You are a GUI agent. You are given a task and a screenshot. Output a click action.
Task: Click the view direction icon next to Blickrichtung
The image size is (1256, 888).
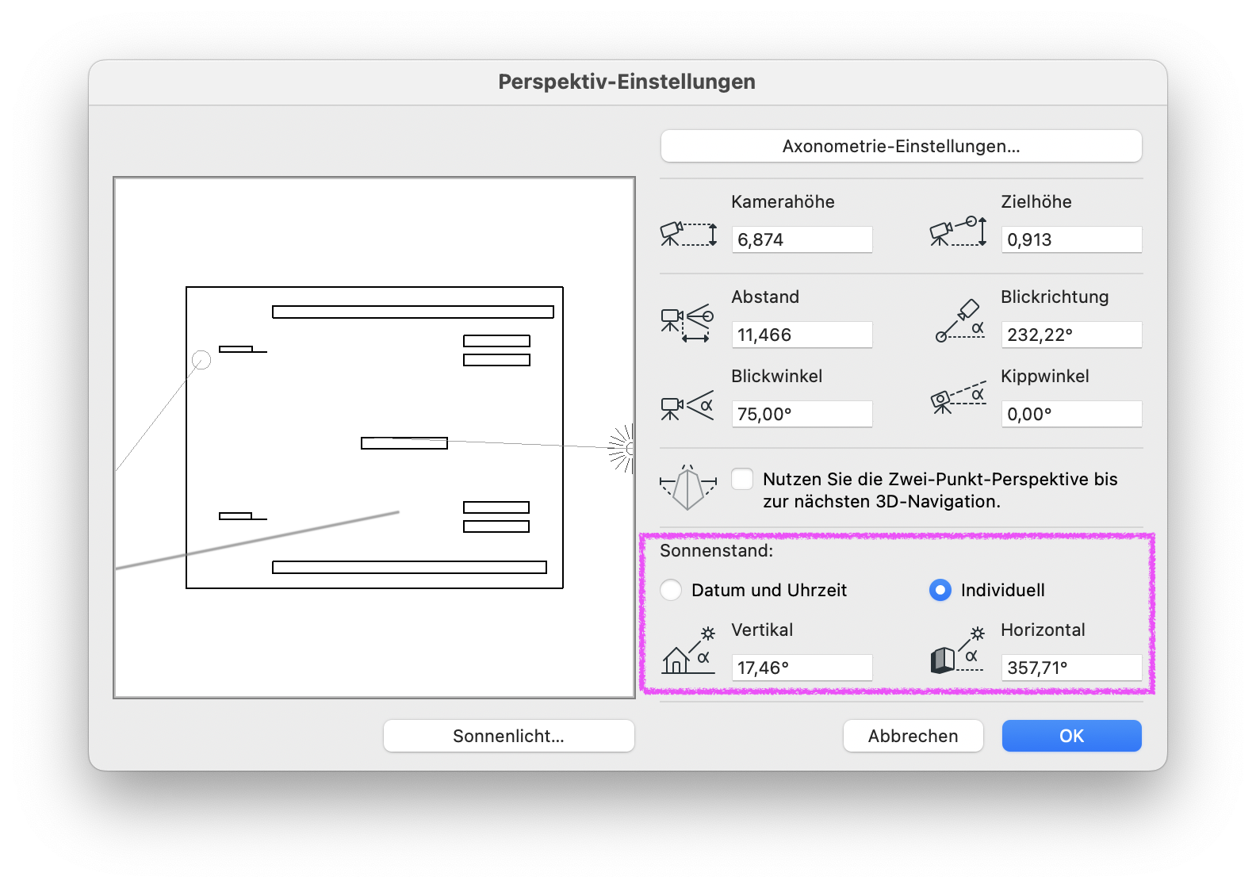pos(959,320)
